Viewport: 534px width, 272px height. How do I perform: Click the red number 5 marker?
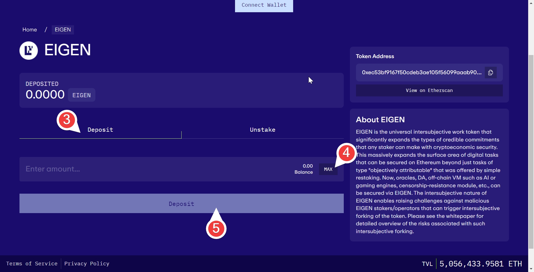pos(216,228)
